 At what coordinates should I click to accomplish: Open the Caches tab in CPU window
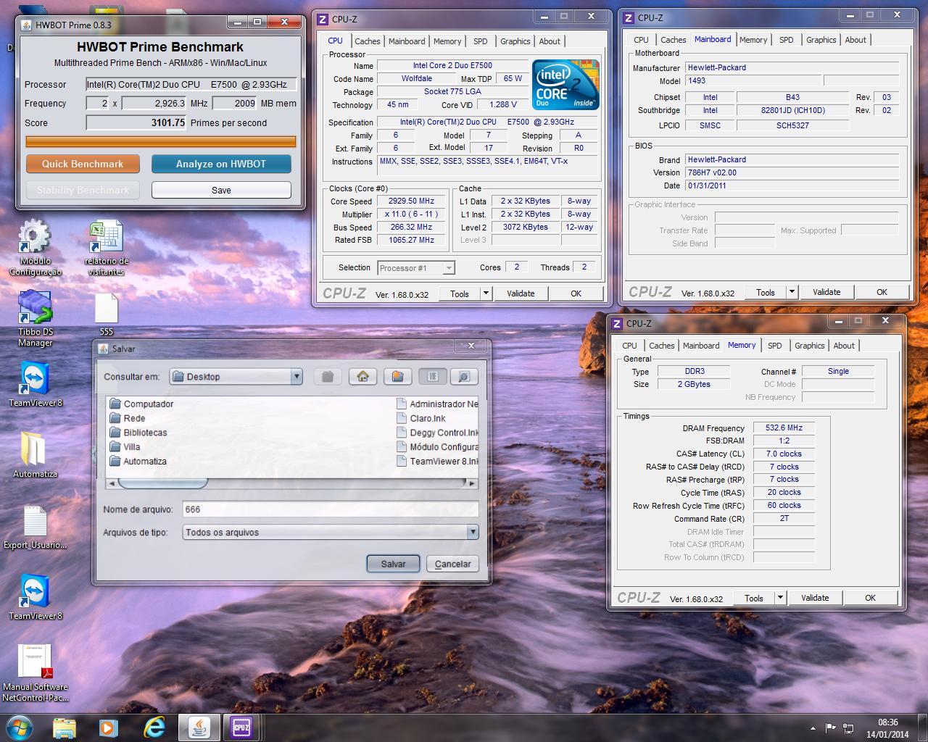(368, 41)
